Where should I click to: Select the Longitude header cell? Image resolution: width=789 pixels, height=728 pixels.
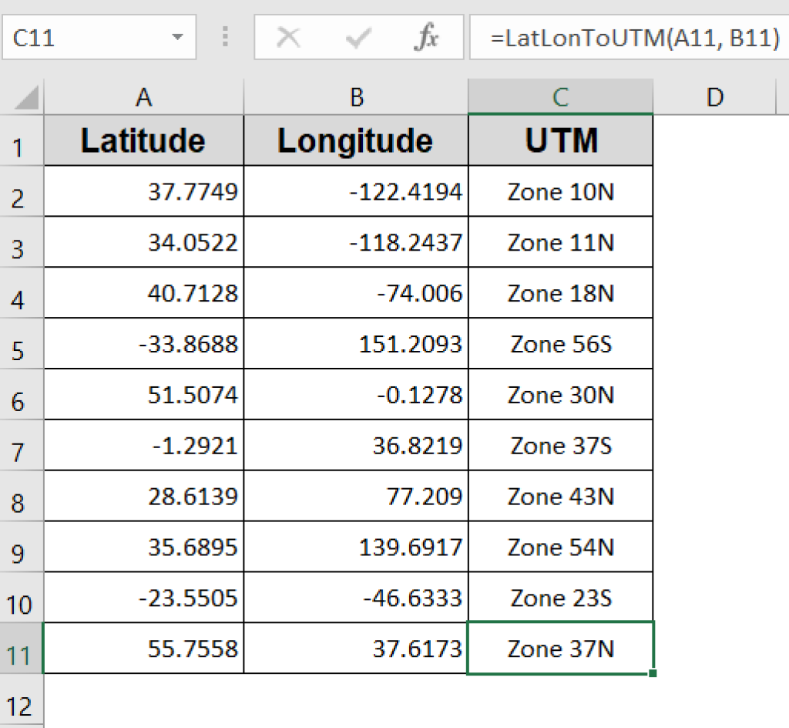356,140
